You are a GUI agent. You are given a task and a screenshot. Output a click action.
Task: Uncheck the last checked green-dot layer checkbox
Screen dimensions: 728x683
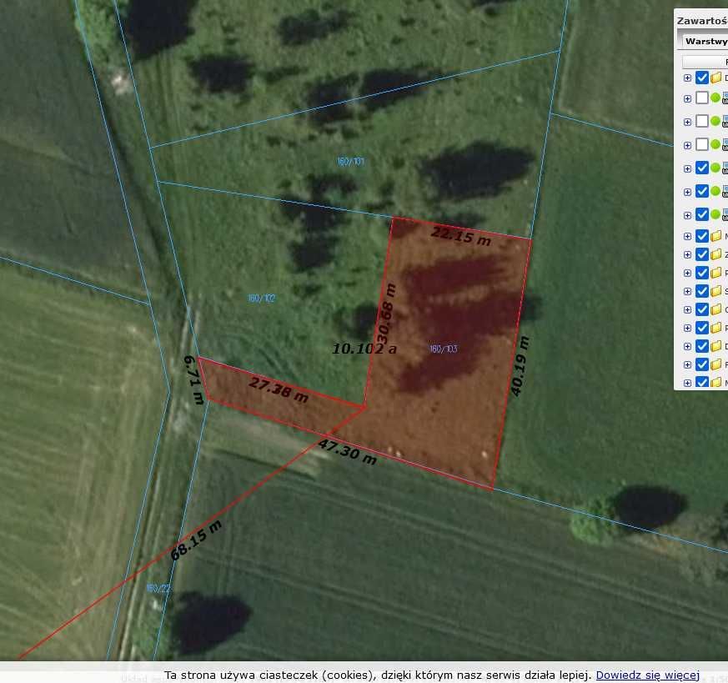702,214
